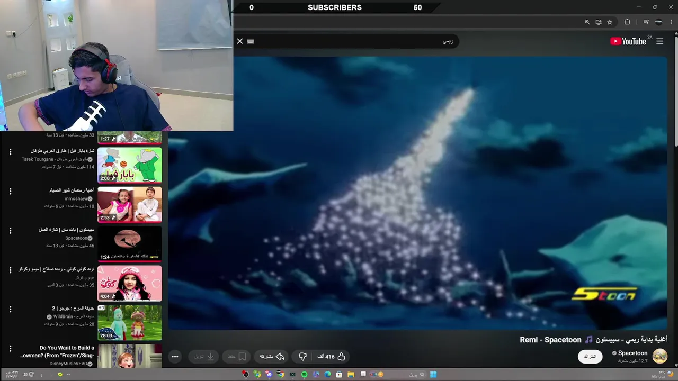
Task: Open options menu for أغنية رمضان شهر الصيام
Action: [x=10, y=191]
